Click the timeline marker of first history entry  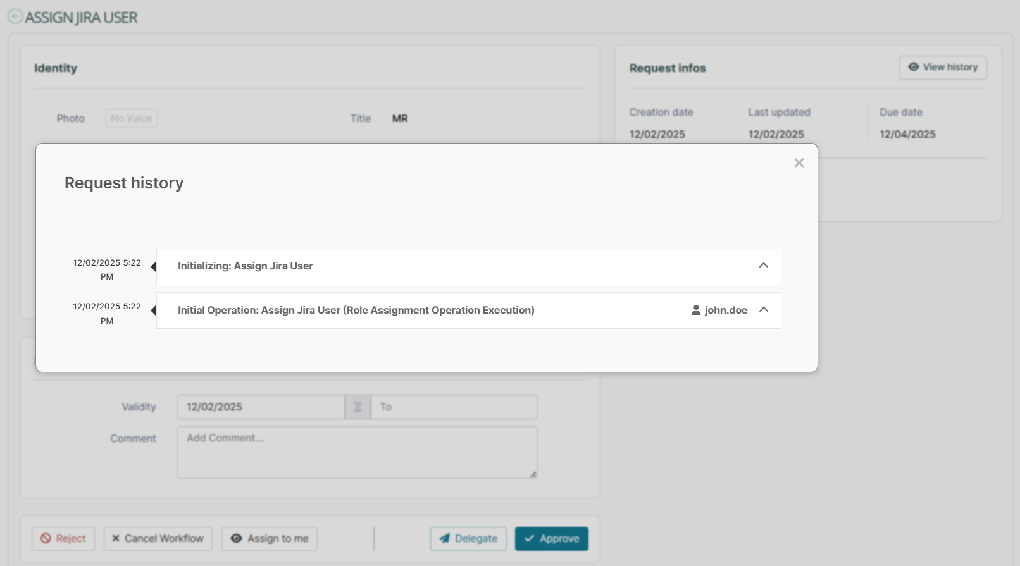[x=154, y=267]
